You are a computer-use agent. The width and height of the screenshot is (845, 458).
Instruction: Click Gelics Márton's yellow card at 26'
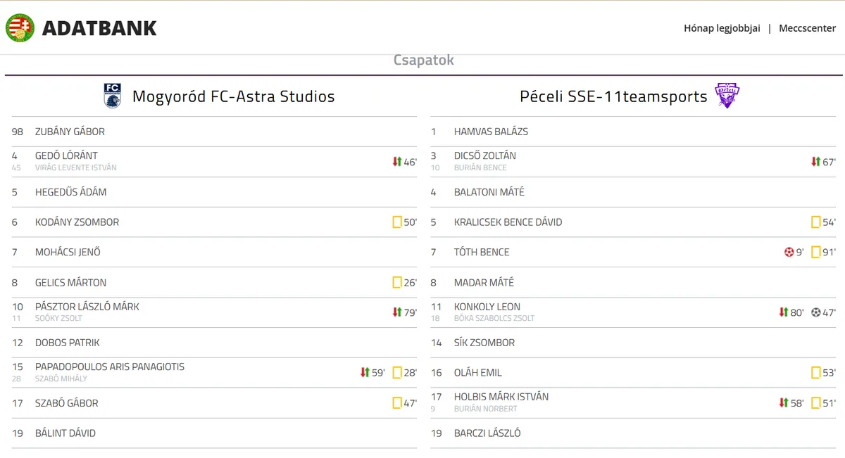point(397,283)
